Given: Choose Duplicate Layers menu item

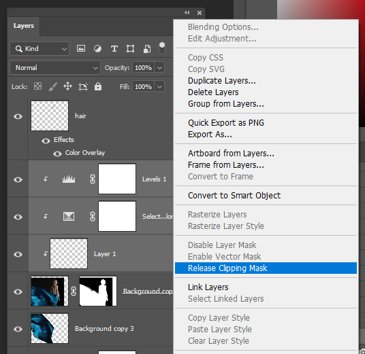Looking at the screenshot, I should (x=266, y=81).
